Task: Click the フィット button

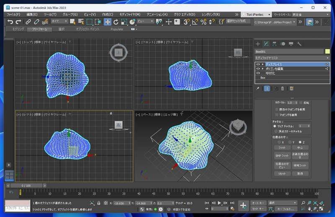Action: click(282, 148)
